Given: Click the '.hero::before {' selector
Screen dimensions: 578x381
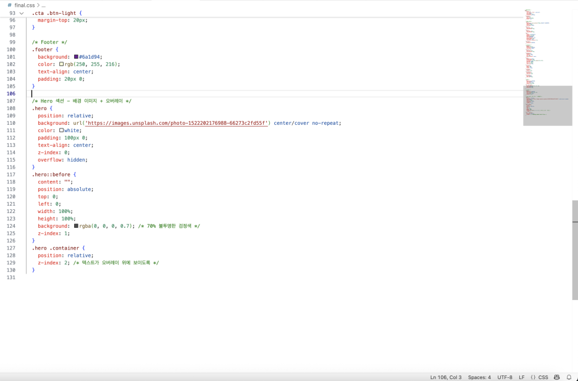Looking at the screenshot, I should tap(54, 174).
